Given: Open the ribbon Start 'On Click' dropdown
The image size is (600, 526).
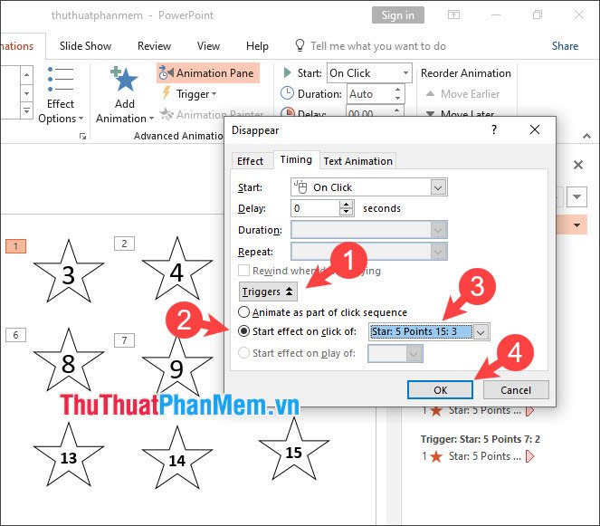Looking at the screenshot, I should click(x=405, y=72).
